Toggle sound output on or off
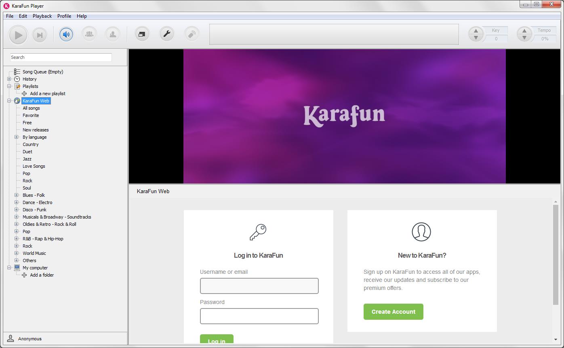564x348 pixels. [x=65, y=34]
